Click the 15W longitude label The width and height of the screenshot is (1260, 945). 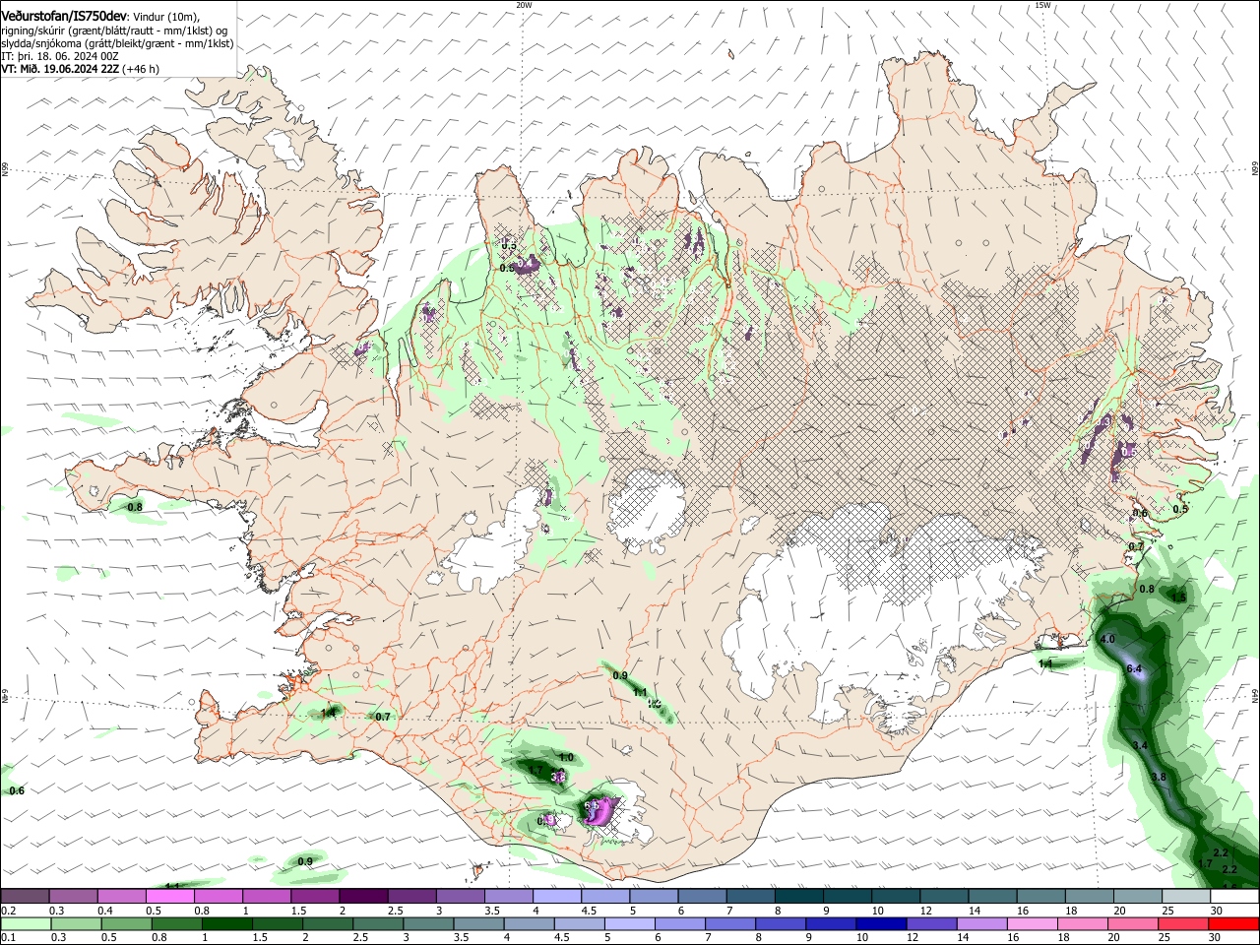pos(1042,5)
